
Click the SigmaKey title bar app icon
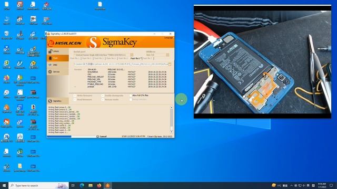(x=48, y=34)
